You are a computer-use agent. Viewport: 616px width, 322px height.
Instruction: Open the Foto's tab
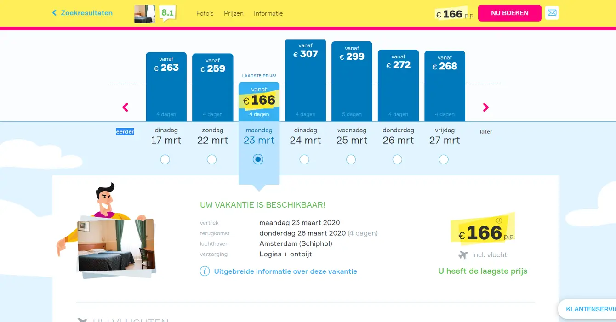pyautogui.click(x=205, y=13)
